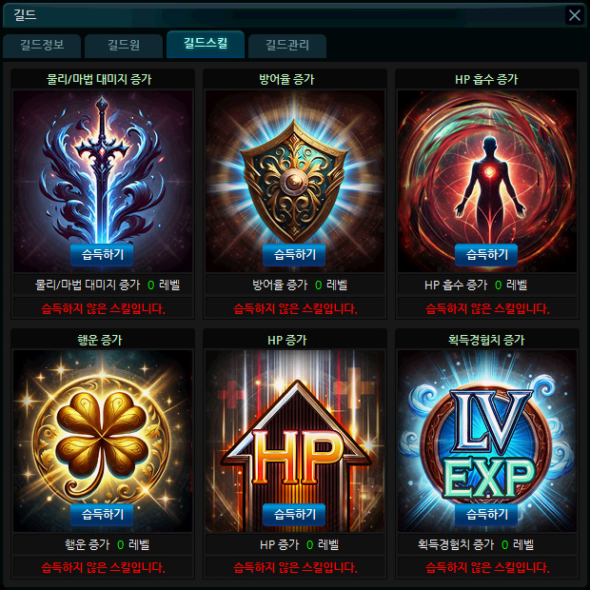Image resolution: width=590 pixels, height=590 pixels.
Task: Learn the 행운 증가 skill via 습득하기
Action: click(102, 515)
